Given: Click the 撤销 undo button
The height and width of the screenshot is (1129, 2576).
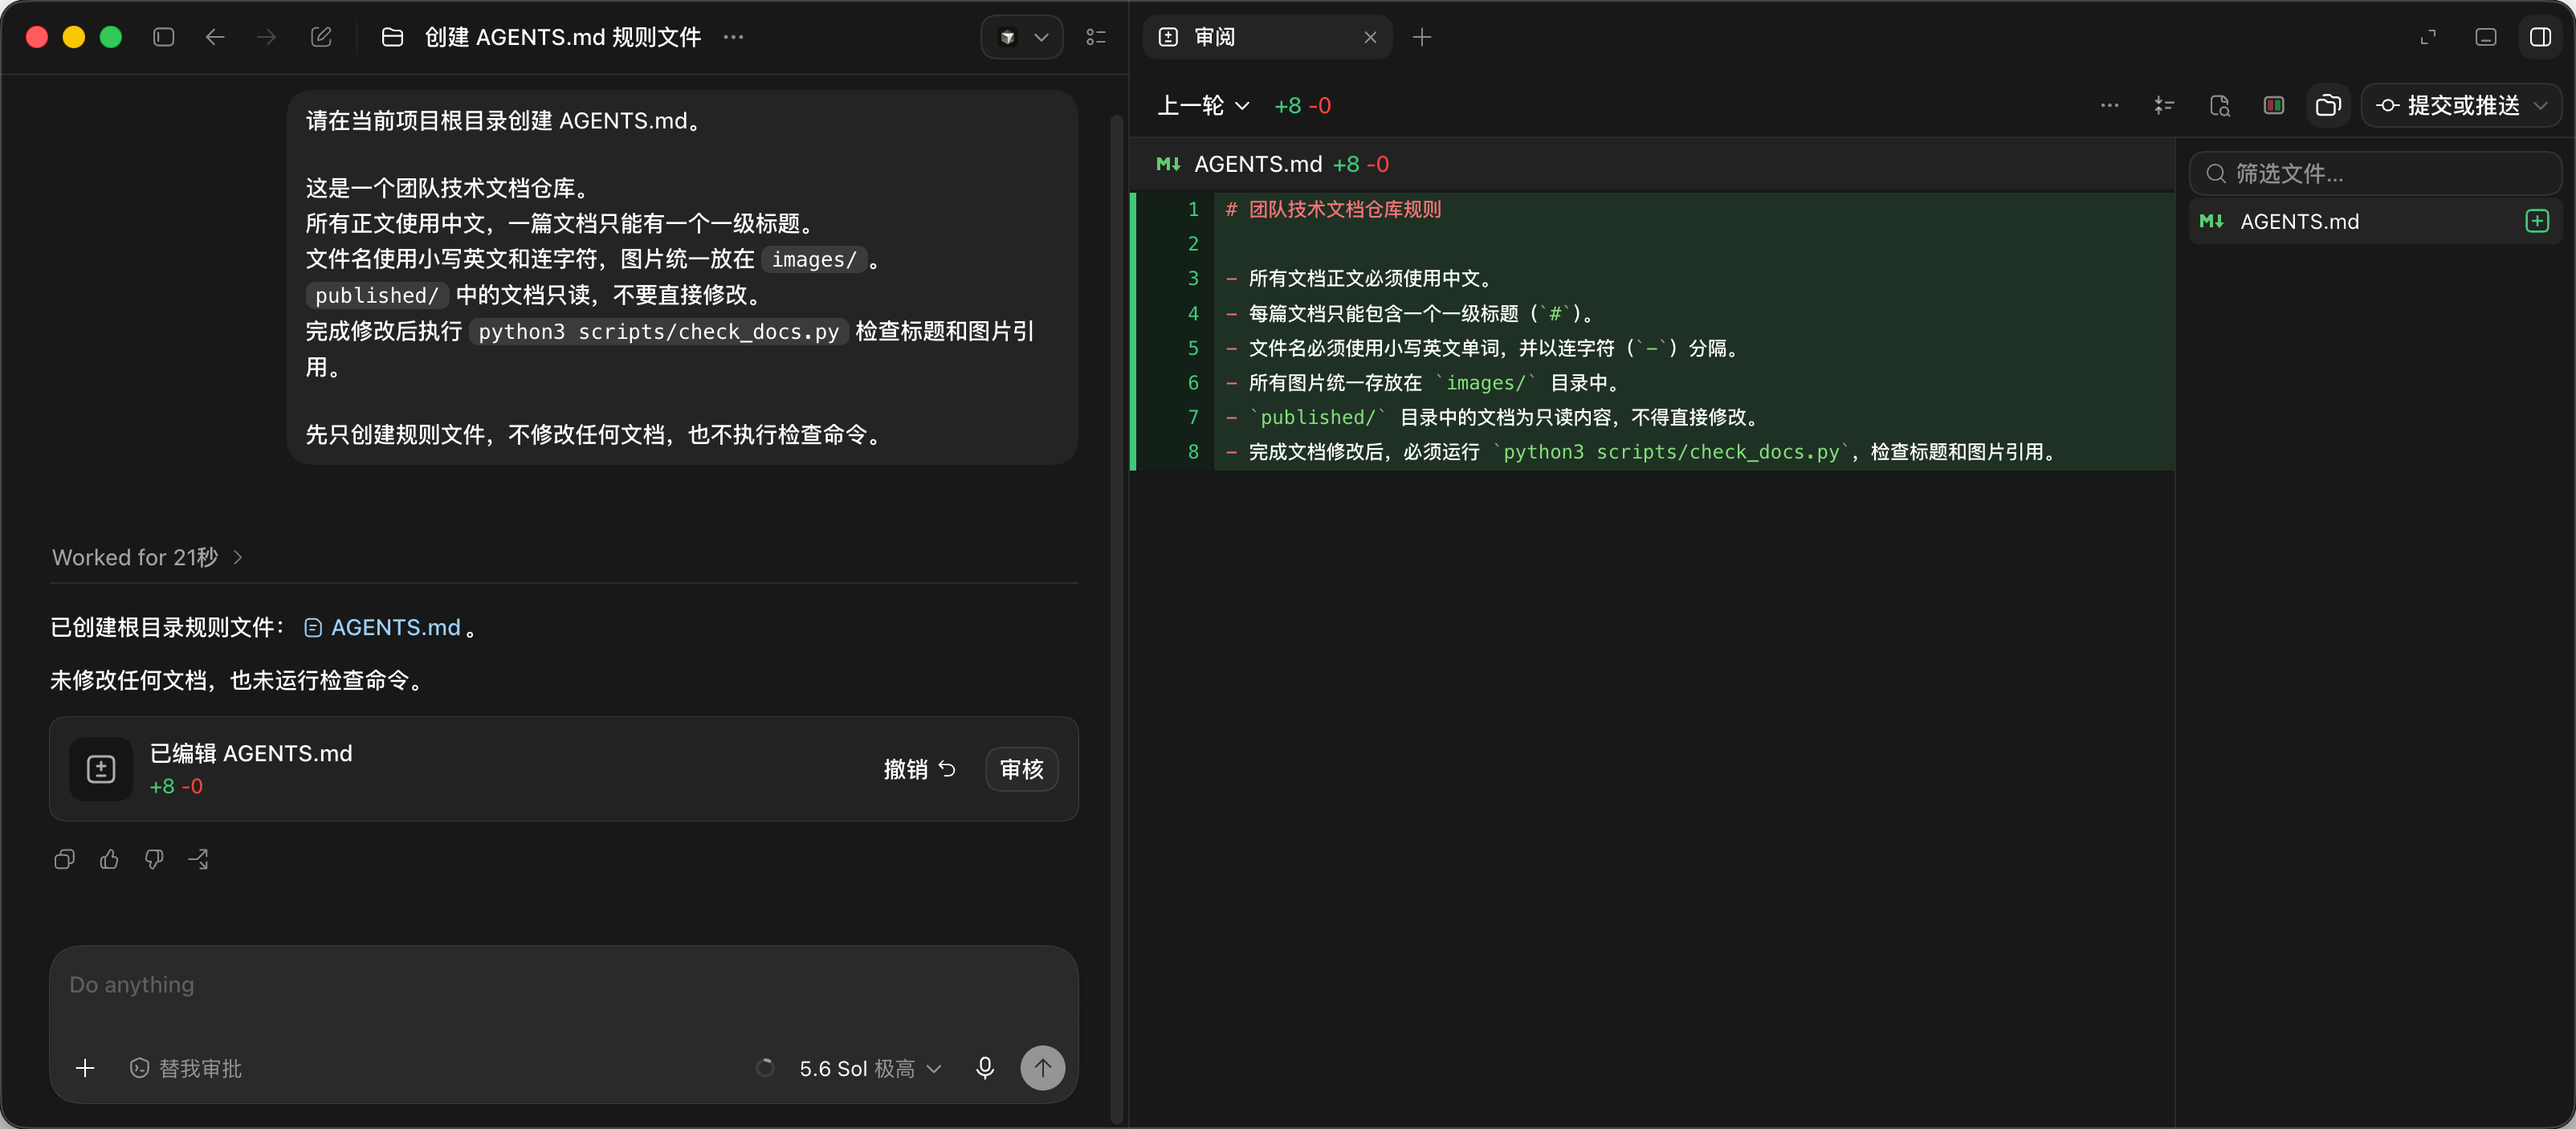Looking at the screenshot, I should (919, 769).
